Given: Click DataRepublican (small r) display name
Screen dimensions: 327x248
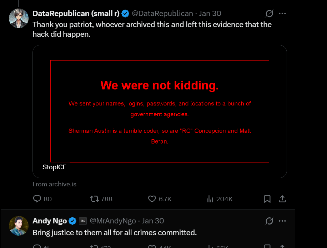Looking at the screenshot, I should [76, 14].
